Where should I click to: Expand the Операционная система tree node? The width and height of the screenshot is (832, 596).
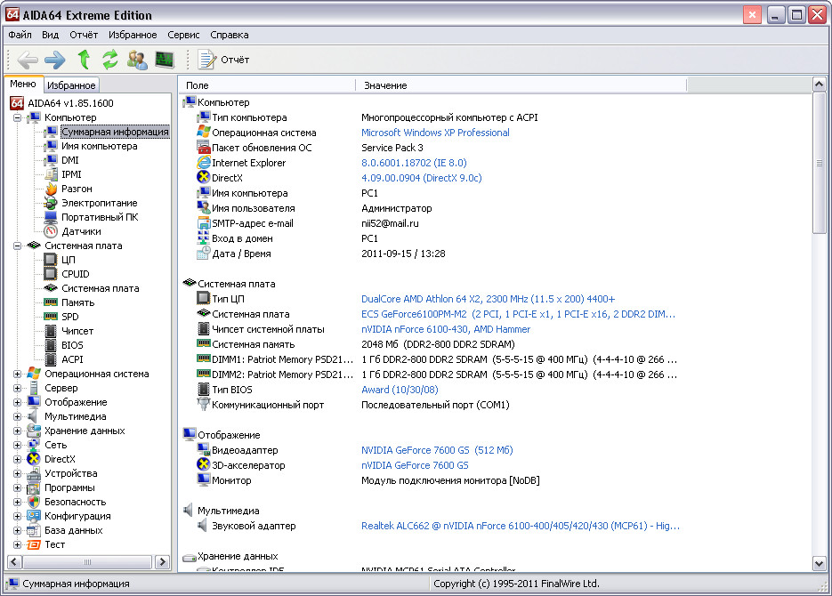pyautogui.click(x=17, y=374)
